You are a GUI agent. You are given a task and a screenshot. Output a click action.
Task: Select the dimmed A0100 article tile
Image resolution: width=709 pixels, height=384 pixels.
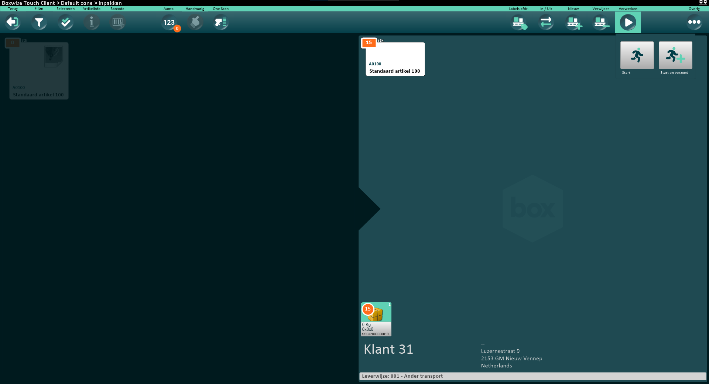39,71
